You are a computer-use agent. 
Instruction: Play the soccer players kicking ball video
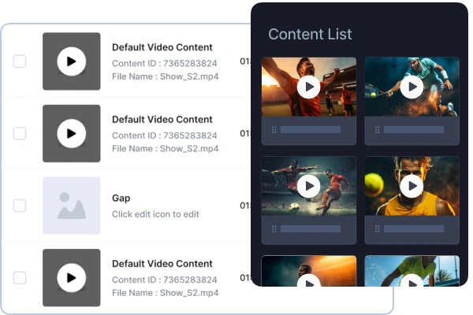click(308, 186)
